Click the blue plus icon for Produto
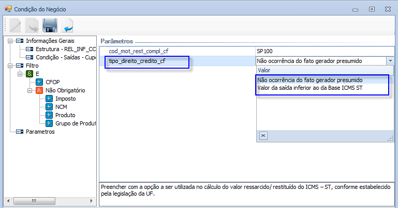The image size is (398, 208). point(49,115)
